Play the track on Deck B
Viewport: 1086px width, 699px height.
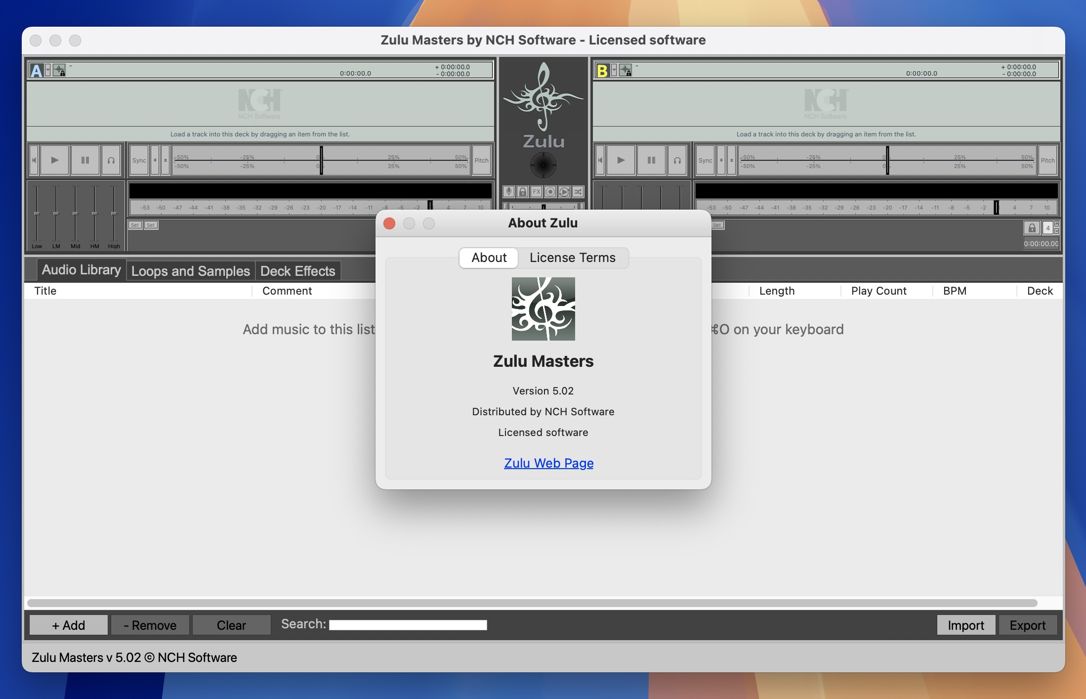[621, 160]
